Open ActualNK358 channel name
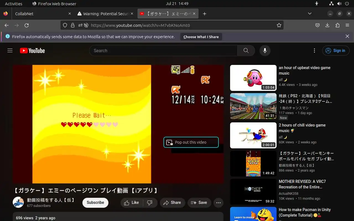The width and height of the screenshot is (354, 221). [288, 194]
